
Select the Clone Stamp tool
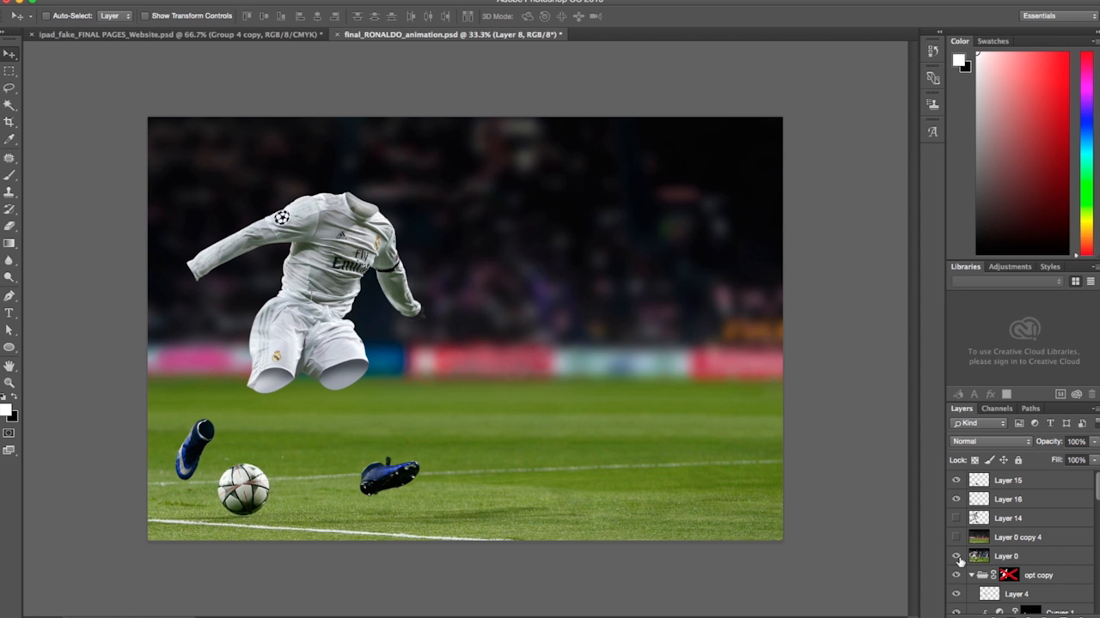click(9, 193)
